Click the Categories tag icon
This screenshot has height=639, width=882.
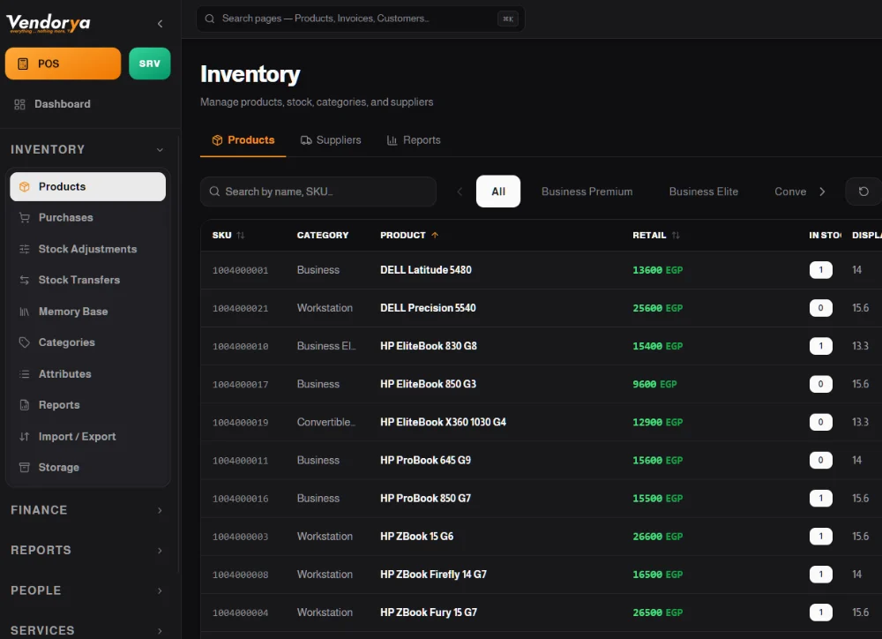pos(24,342)
